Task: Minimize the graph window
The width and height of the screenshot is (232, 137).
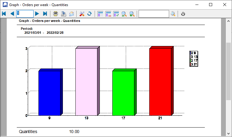Action: click(x=197, y=5)
